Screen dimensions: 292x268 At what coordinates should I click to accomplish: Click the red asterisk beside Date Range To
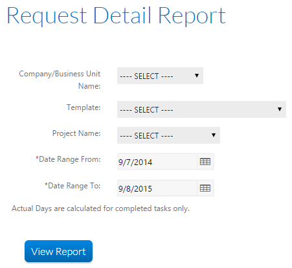46,184
